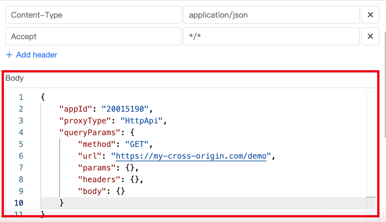Screen dimensions: 386x222
Task: Click the "20015190" appId value
Action: click(x=125, y=109)
